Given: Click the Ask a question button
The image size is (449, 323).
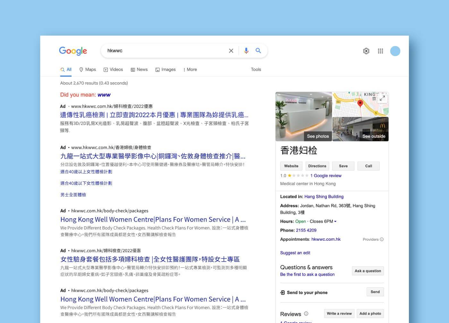Looking at the screenshot, I should tap(368, 271).
